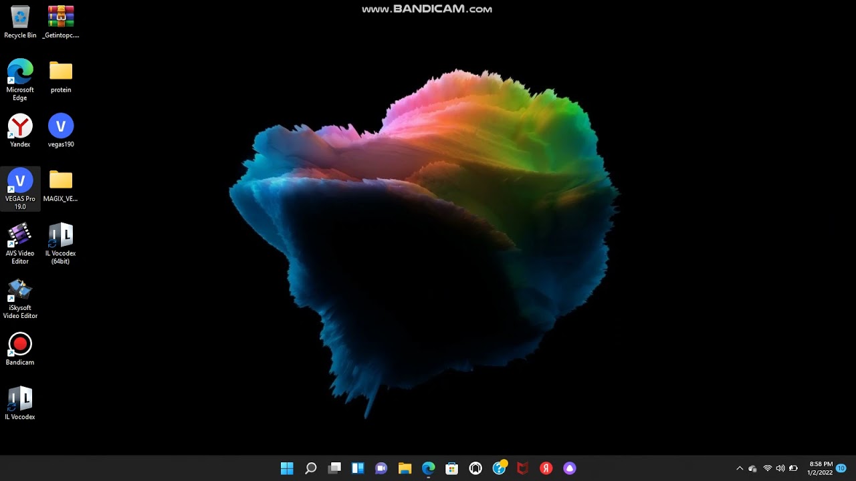This screenshot has width=856, height=481.
Task: Select the Microsoft Edge desktop shortcut
Action: pos(20,79)
